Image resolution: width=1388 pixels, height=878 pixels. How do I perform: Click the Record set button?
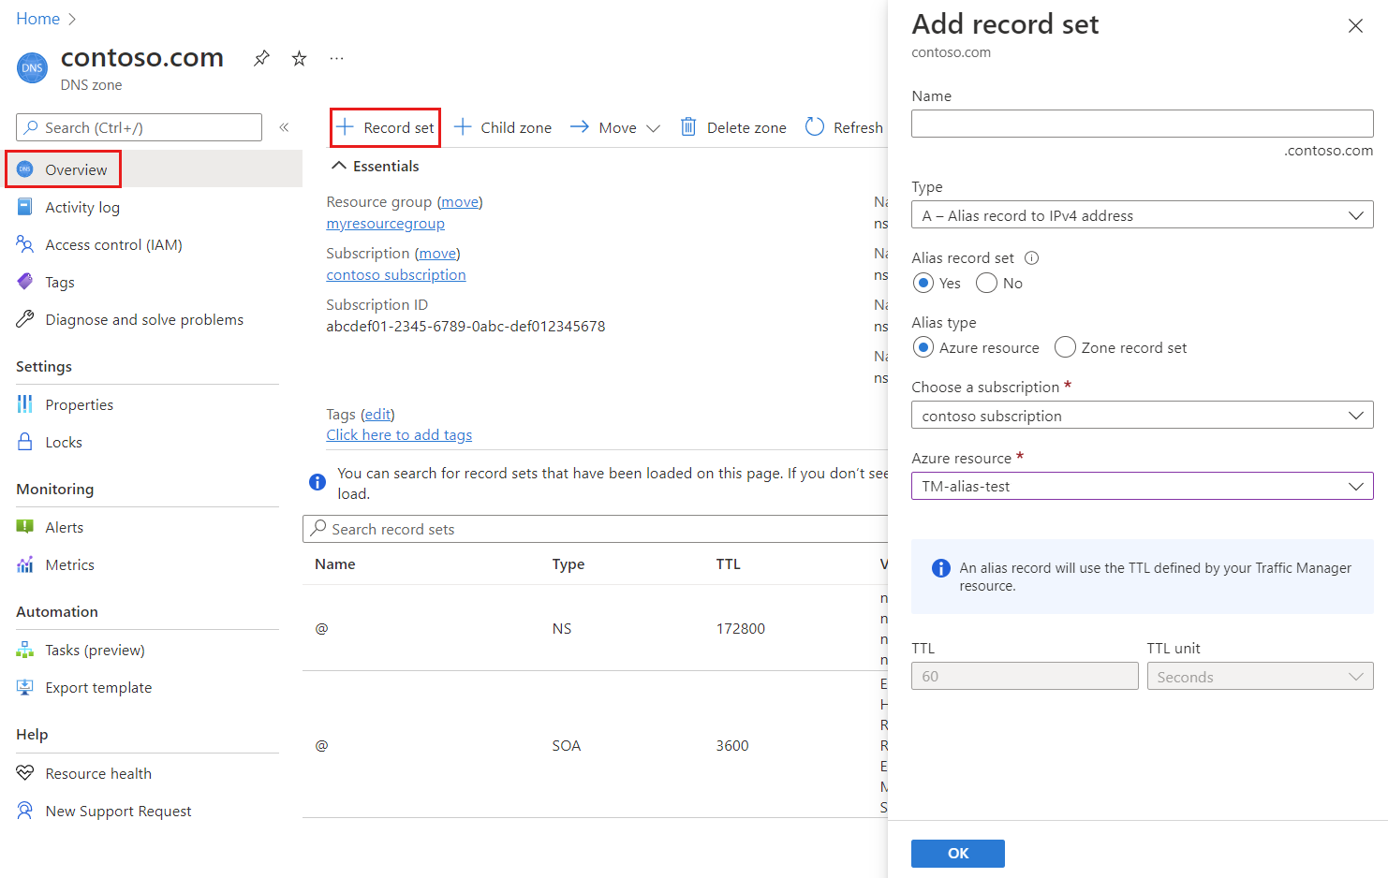385,127
